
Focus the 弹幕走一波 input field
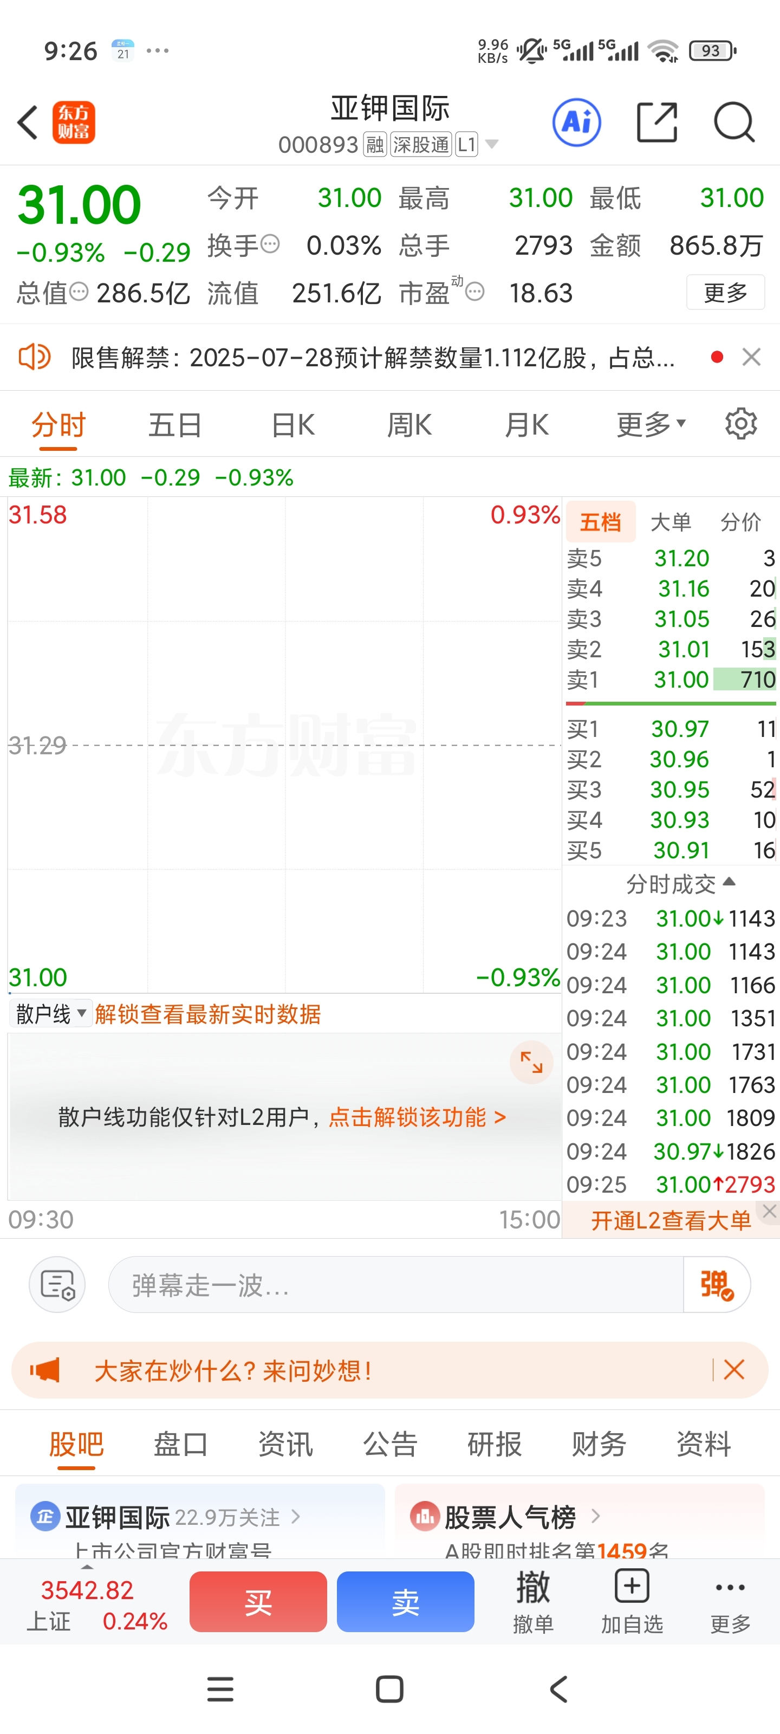[396, 1284]
